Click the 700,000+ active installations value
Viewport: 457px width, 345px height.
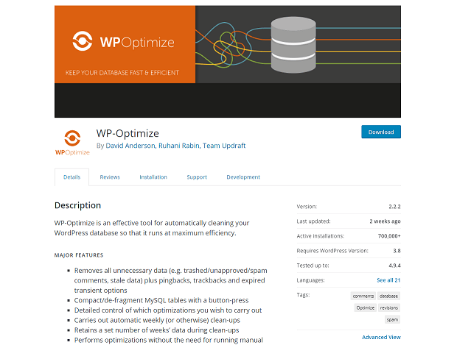coord(389,236)
